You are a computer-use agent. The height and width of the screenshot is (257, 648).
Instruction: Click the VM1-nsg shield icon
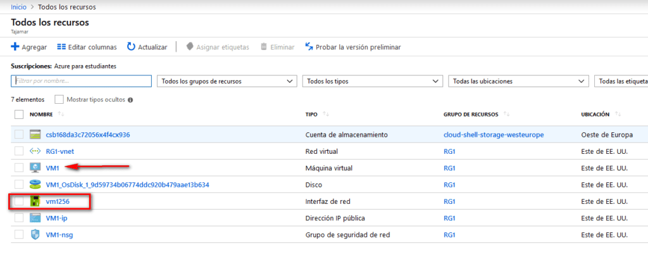coord(35,235)
